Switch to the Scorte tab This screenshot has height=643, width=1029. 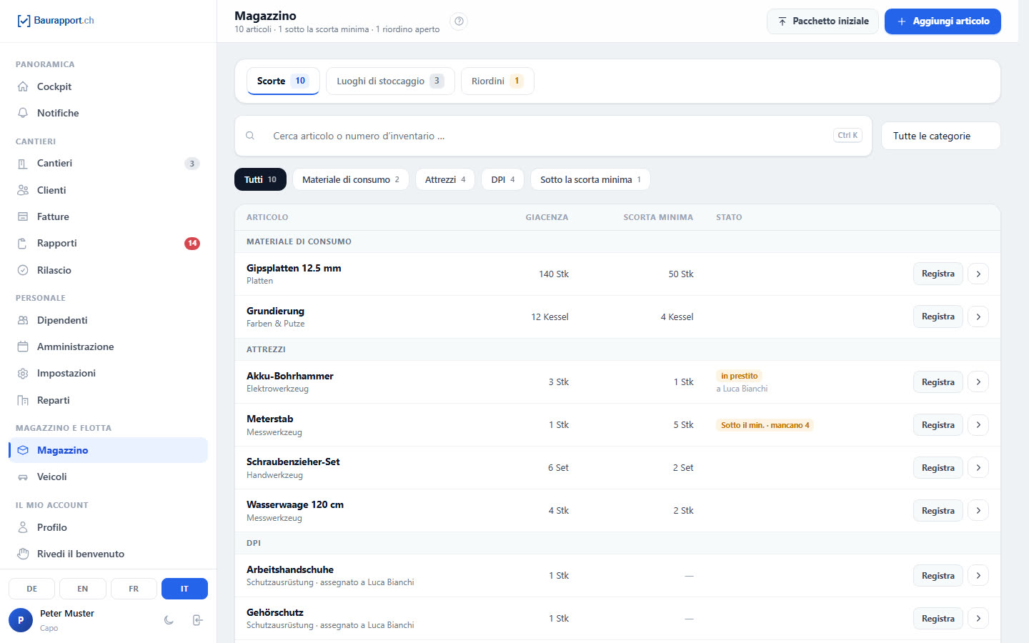tap(283, 81)
